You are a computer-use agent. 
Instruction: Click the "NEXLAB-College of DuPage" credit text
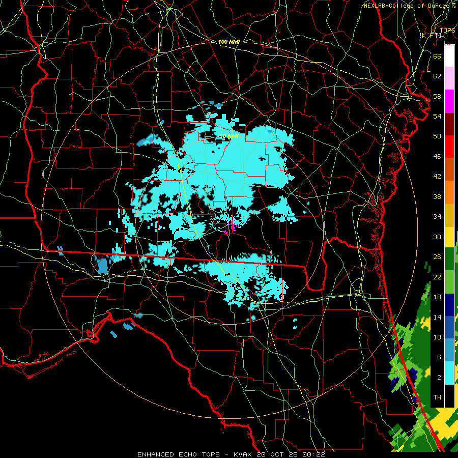[407, 6]
